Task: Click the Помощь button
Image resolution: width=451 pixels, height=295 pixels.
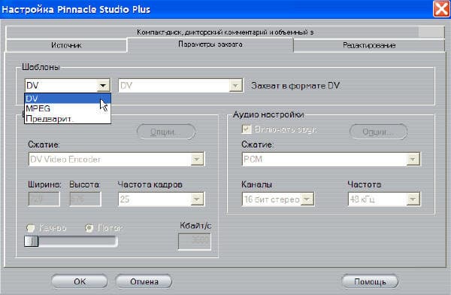Action: pos(370,281)
